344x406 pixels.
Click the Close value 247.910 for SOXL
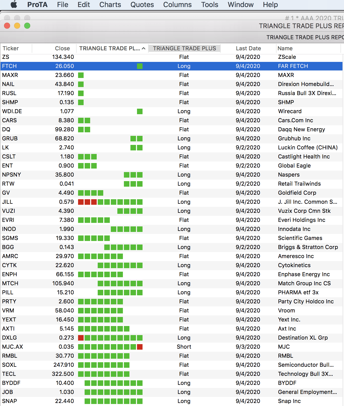tap(63, 365)
